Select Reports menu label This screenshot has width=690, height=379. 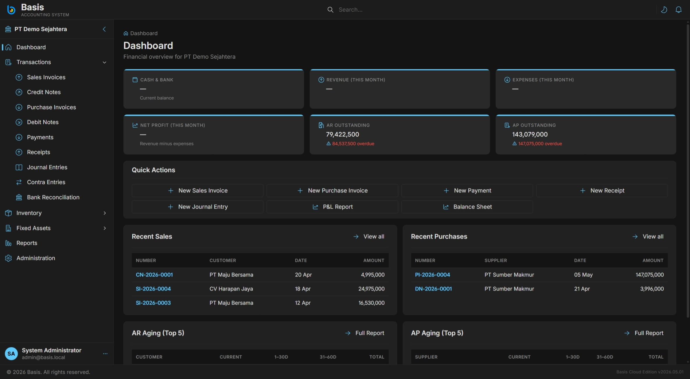[27, 243]
